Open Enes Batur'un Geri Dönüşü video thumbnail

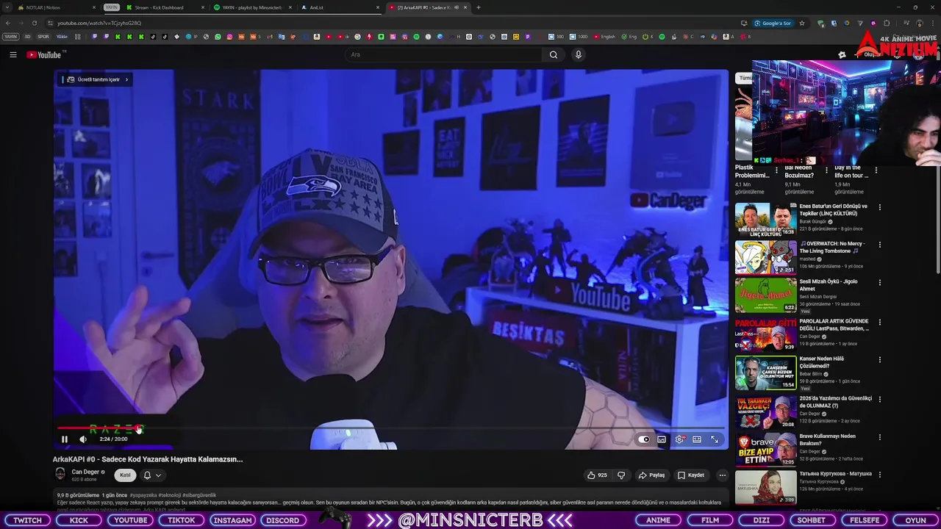(x=765, y=220)
